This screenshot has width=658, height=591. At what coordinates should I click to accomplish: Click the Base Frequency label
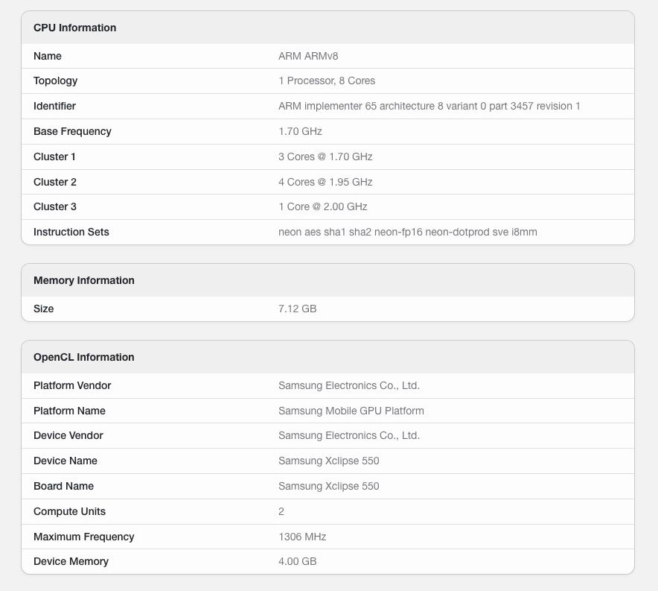[x=72, y=131]
